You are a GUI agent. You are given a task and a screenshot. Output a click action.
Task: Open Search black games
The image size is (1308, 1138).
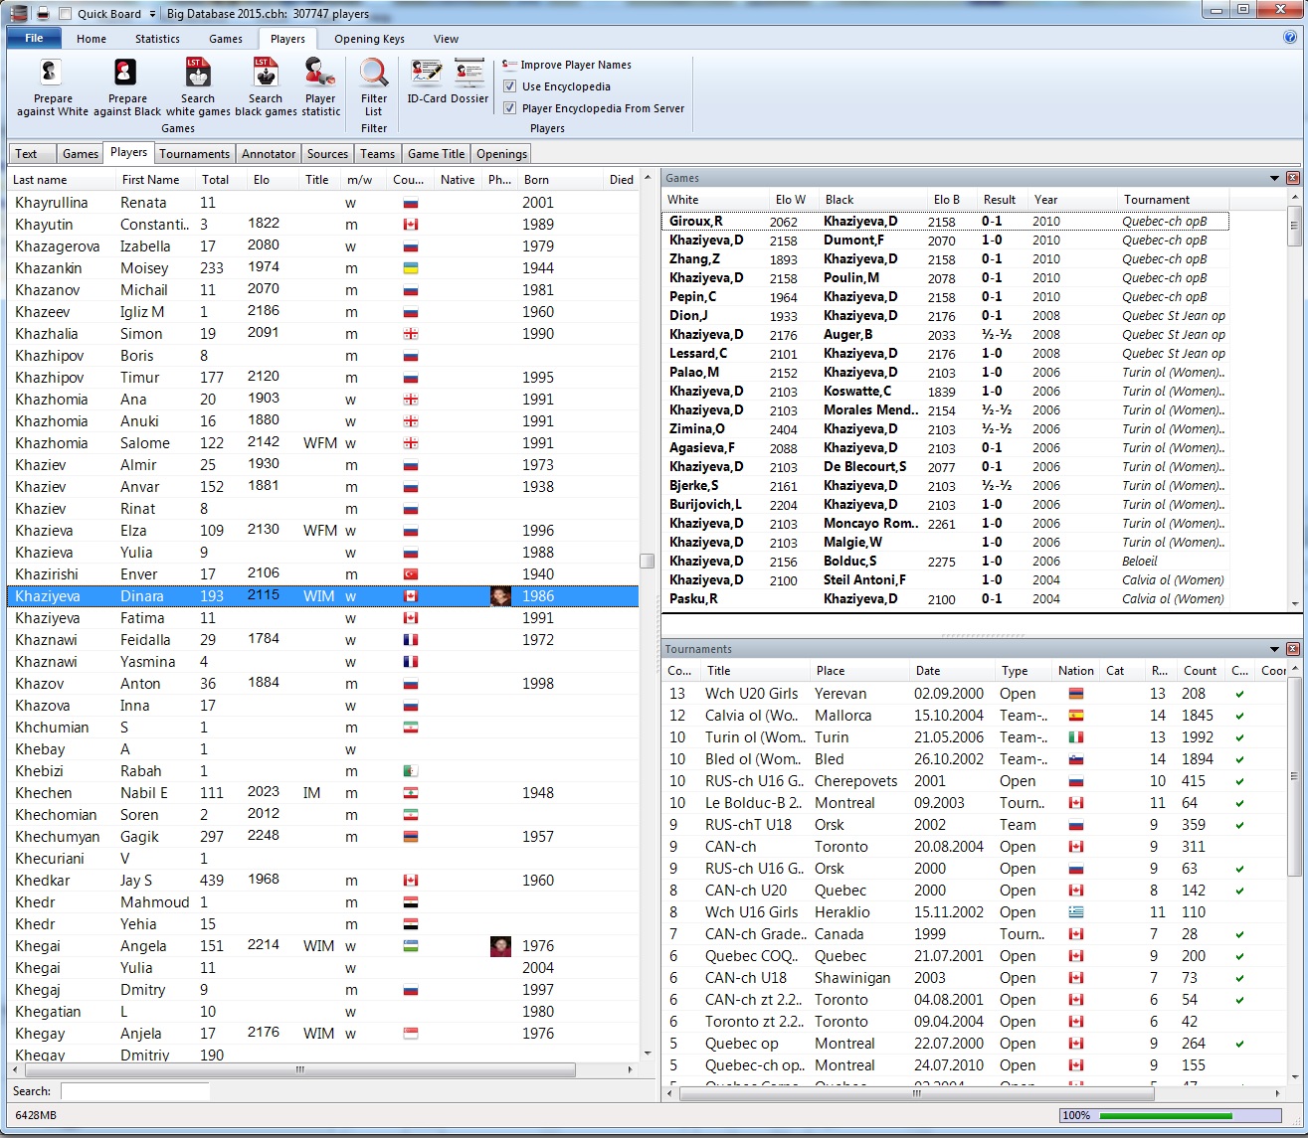tap(265, 86)
